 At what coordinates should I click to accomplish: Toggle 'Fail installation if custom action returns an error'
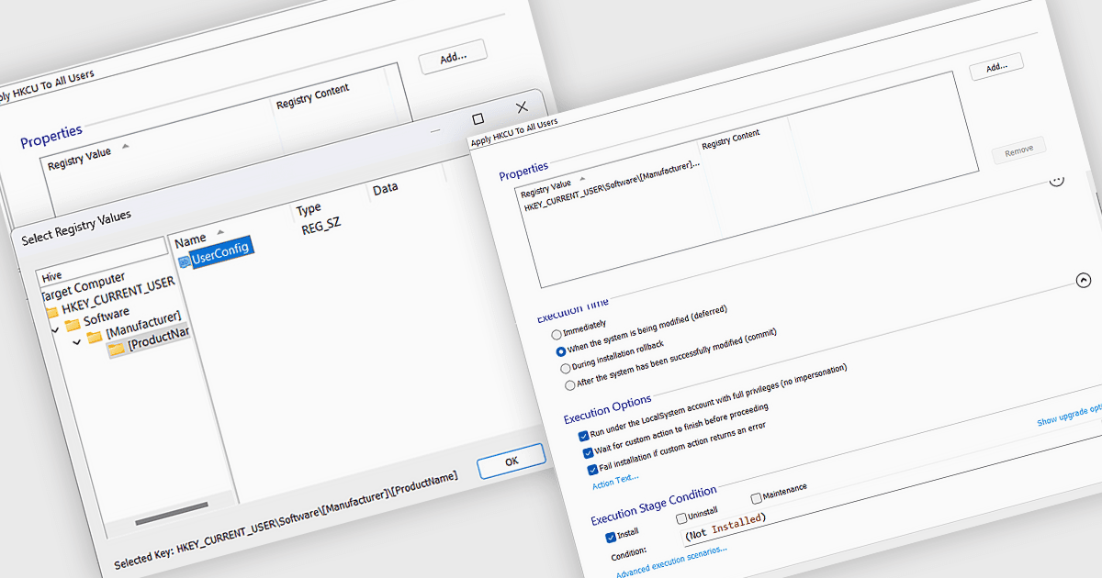592,470
